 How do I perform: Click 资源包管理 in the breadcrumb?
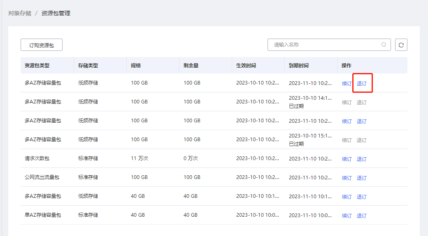(x=56, y=13)
